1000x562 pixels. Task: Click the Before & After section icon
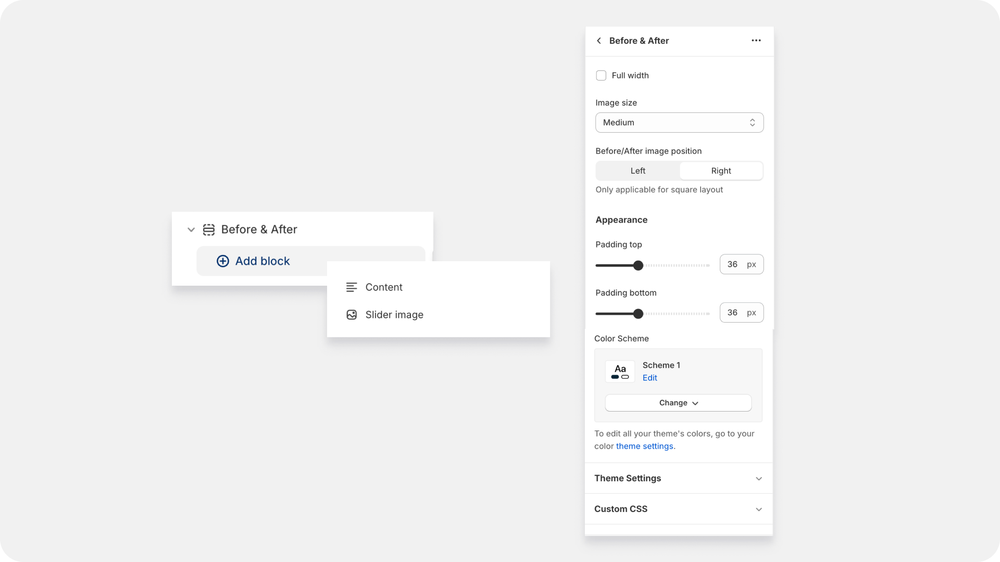[x=209, y=229]
